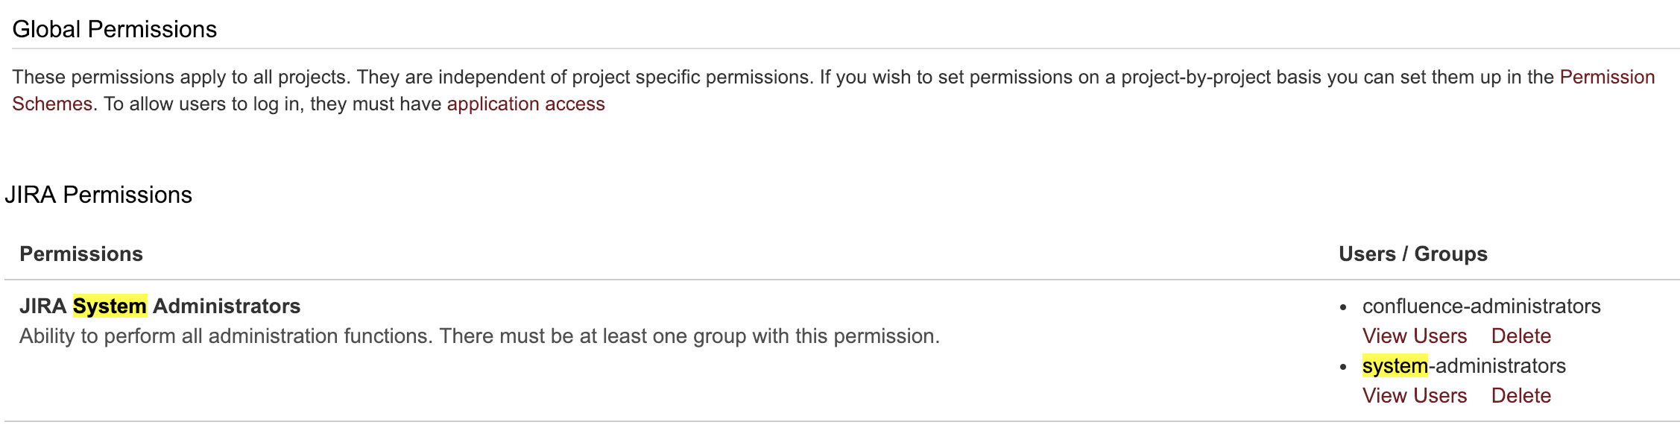Click the JIRA Permissions section heading
Screen dimensions: 1680x428
coord(98,195)
